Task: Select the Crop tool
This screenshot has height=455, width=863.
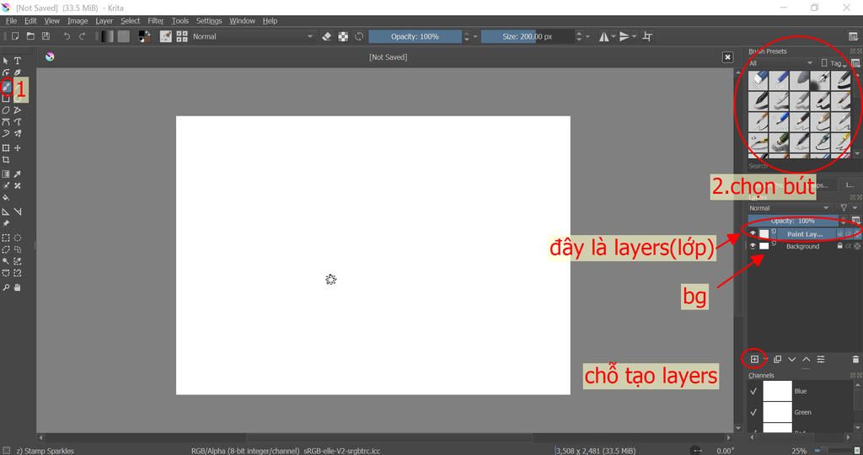Action: 6,160
